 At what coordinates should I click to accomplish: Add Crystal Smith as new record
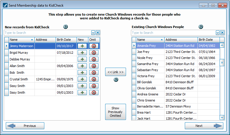point(82,79)
